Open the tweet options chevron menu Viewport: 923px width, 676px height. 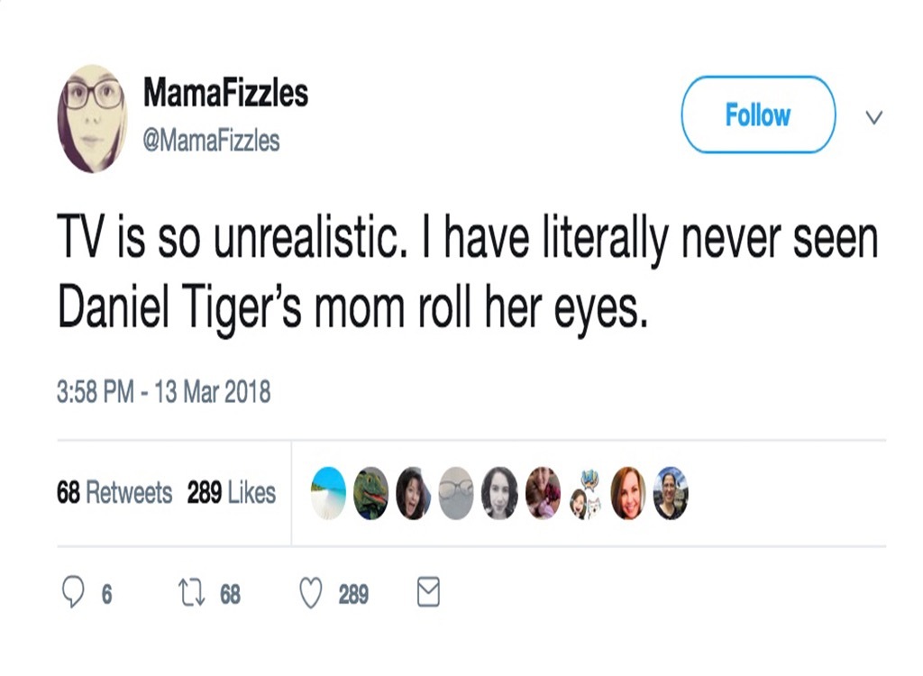tap(873, 116)
